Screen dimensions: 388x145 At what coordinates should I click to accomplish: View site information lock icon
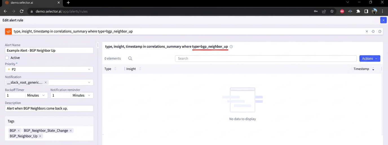(x=32, y=11)
